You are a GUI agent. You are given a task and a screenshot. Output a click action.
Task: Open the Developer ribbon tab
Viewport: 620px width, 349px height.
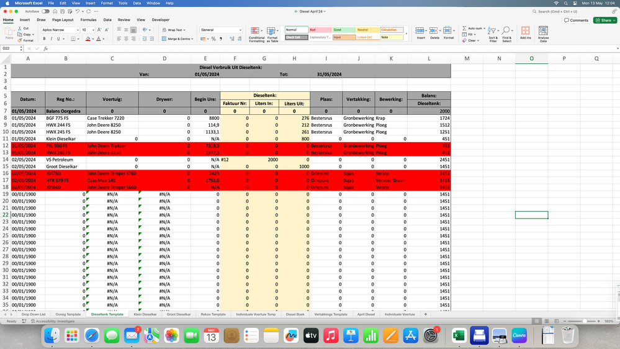click(161, 20)
